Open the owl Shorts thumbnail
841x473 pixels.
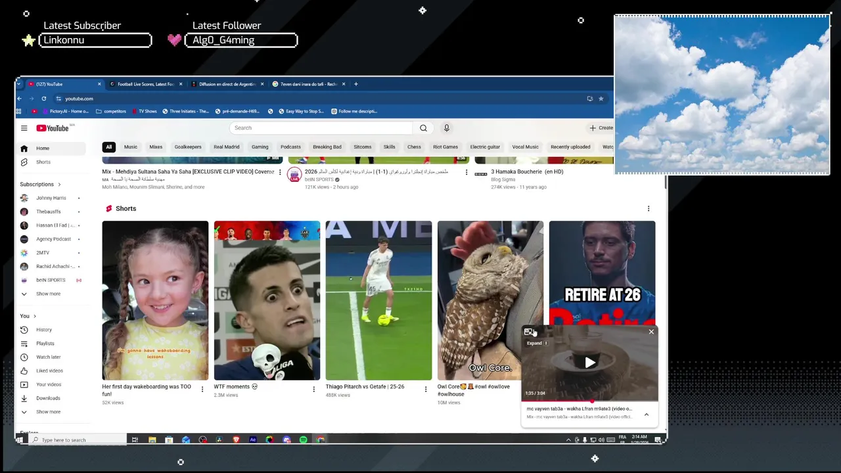pyautogui.click(x=490, y=300)
